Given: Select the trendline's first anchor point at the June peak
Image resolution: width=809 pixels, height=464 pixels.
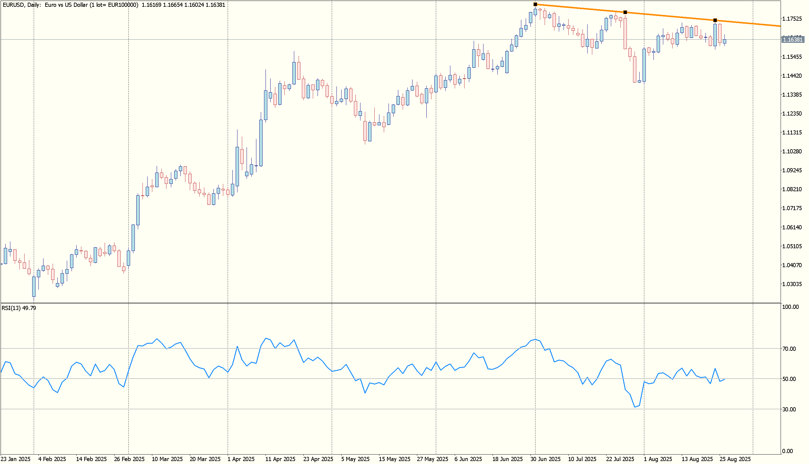Looking at the screenshot, I should [535, 4].
